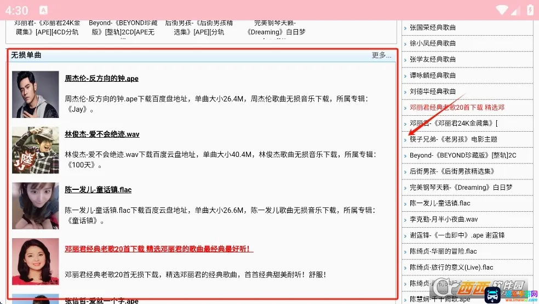Tap the Wi-Fi signal icon in status bar
Image resolution: width=539 pixels, height=304 pixels.
[x=502, y=10]
